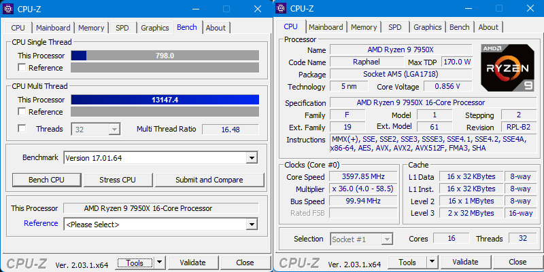Open Memory tab in the Bench window
This screenshot has width=544, height=272.
point(91,28)
